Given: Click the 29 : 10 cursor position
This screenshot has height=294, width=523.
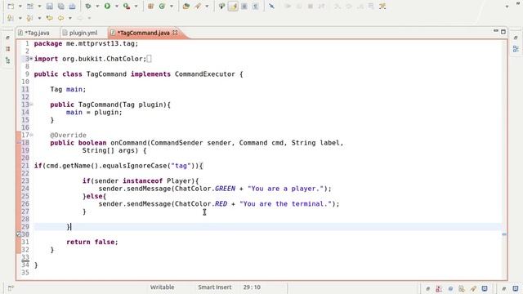Looking at the screenshot, I should point(252,287).
